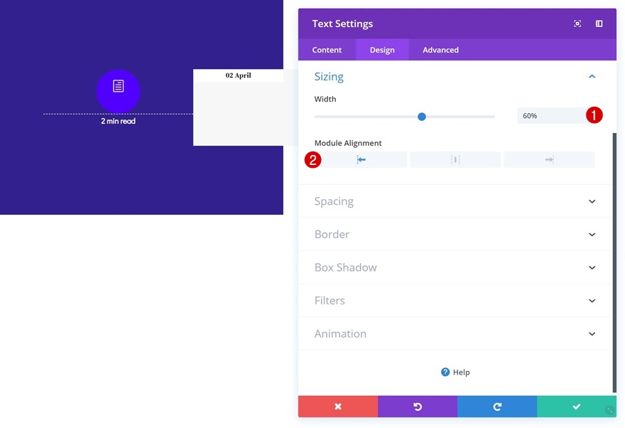Switch to the Content tab

coord(327,50)
